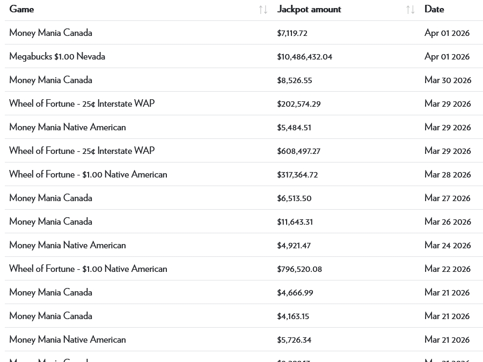The image size is (483, 362).
Task: Click Money Mania Canada with $4,163.15 jackpot
Action: point(50,316)
